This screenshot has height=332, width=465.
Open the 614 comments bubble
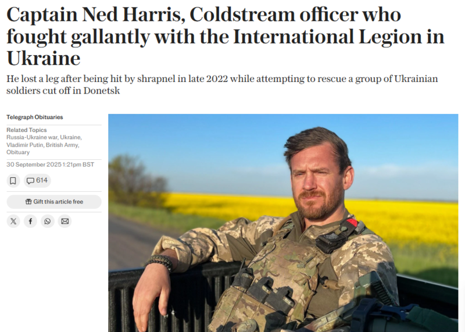coord(37,181)
